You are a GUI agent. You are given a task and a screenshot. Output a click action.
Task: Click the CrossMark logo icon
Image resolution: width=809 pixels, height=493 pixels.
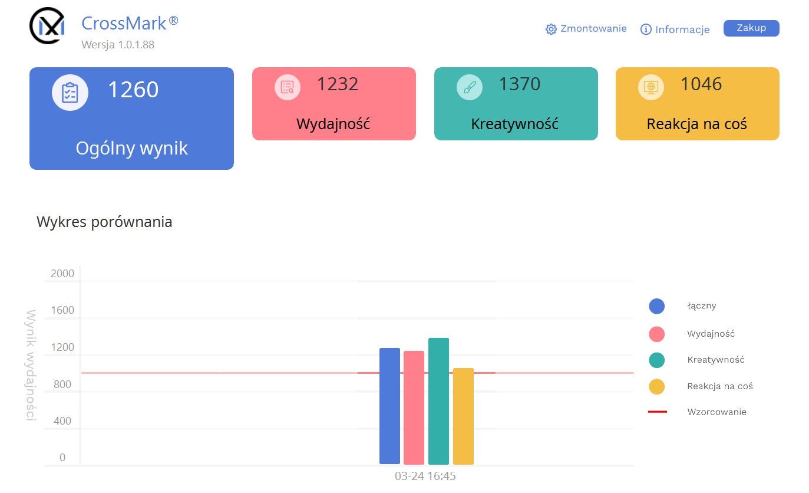(47, 26)
